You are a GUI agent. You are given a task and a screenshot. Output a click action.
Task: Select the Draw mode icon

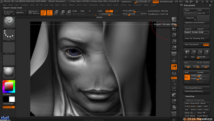50,13
